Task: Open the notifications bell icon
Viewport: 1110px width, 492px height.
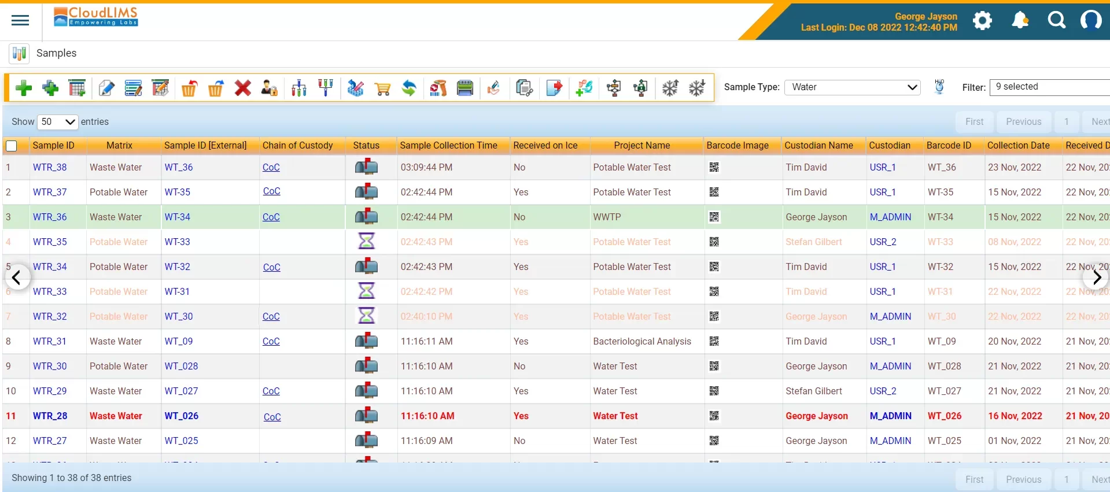Action: (x=1020, y=21)
